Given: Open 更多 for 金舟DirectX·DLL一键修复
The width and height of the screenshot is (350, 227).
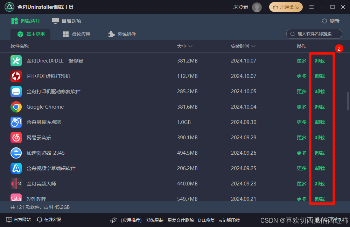Looking at the screenshot, I should pos(302,61).
